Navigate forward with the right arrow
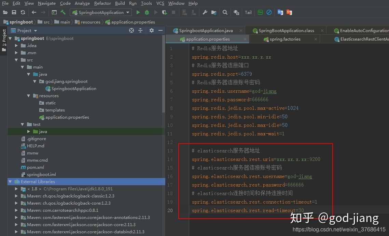This screenshot has width=389, height=236. [x=43, y=12]
